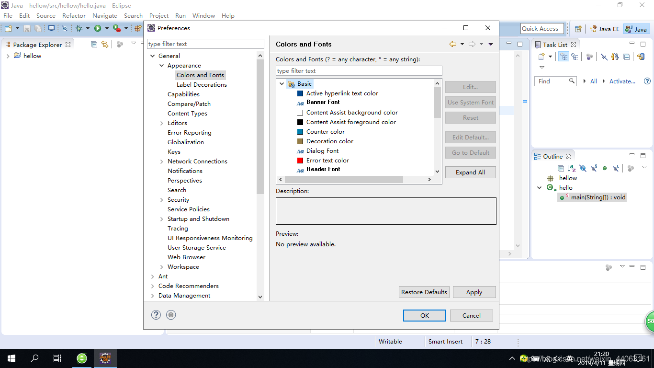Toggle Hide Fields in Outline toolbar
Screen dimensions: 654x368
pyautogui.click(x=583, y=168)
